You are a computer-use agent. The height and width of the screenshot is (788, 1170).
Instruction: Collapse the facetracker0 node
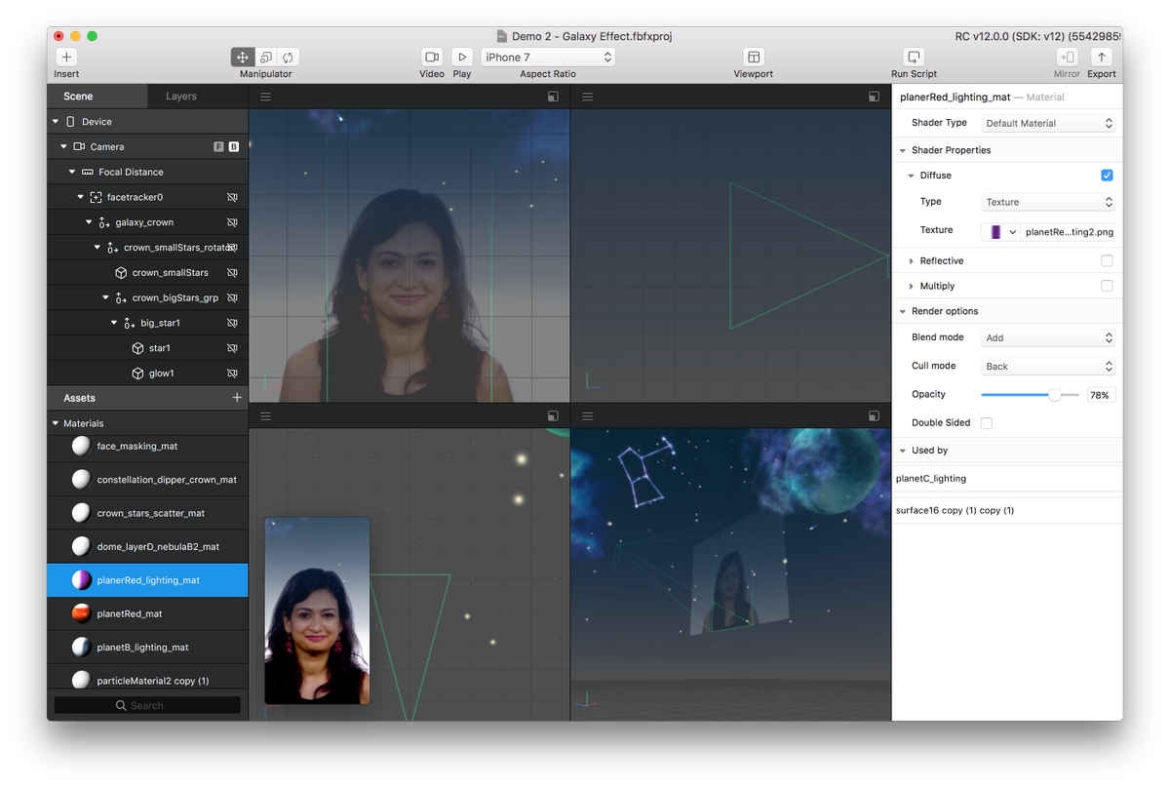click(81, 197)
